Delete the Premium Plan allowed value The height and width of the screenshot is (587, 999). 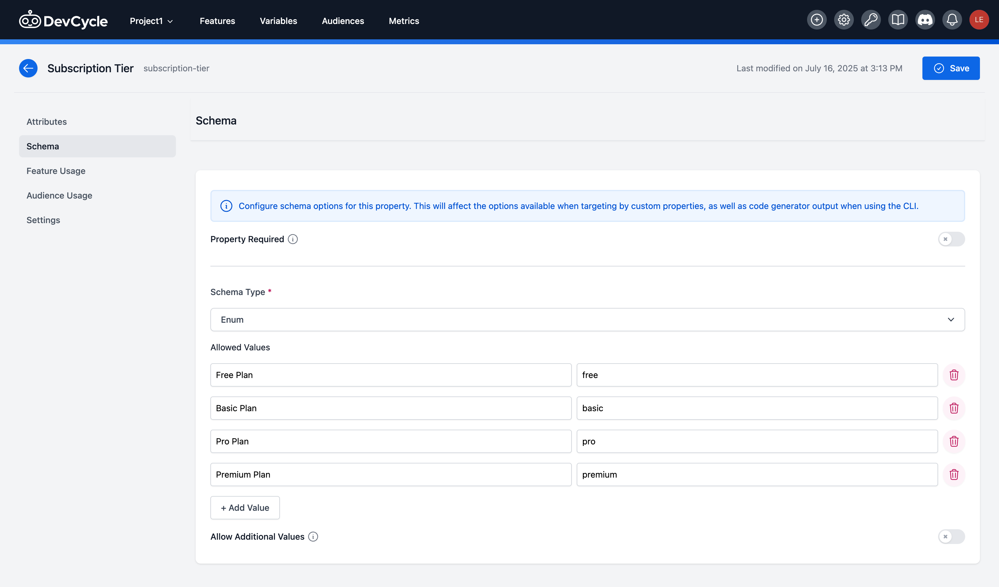954,474
